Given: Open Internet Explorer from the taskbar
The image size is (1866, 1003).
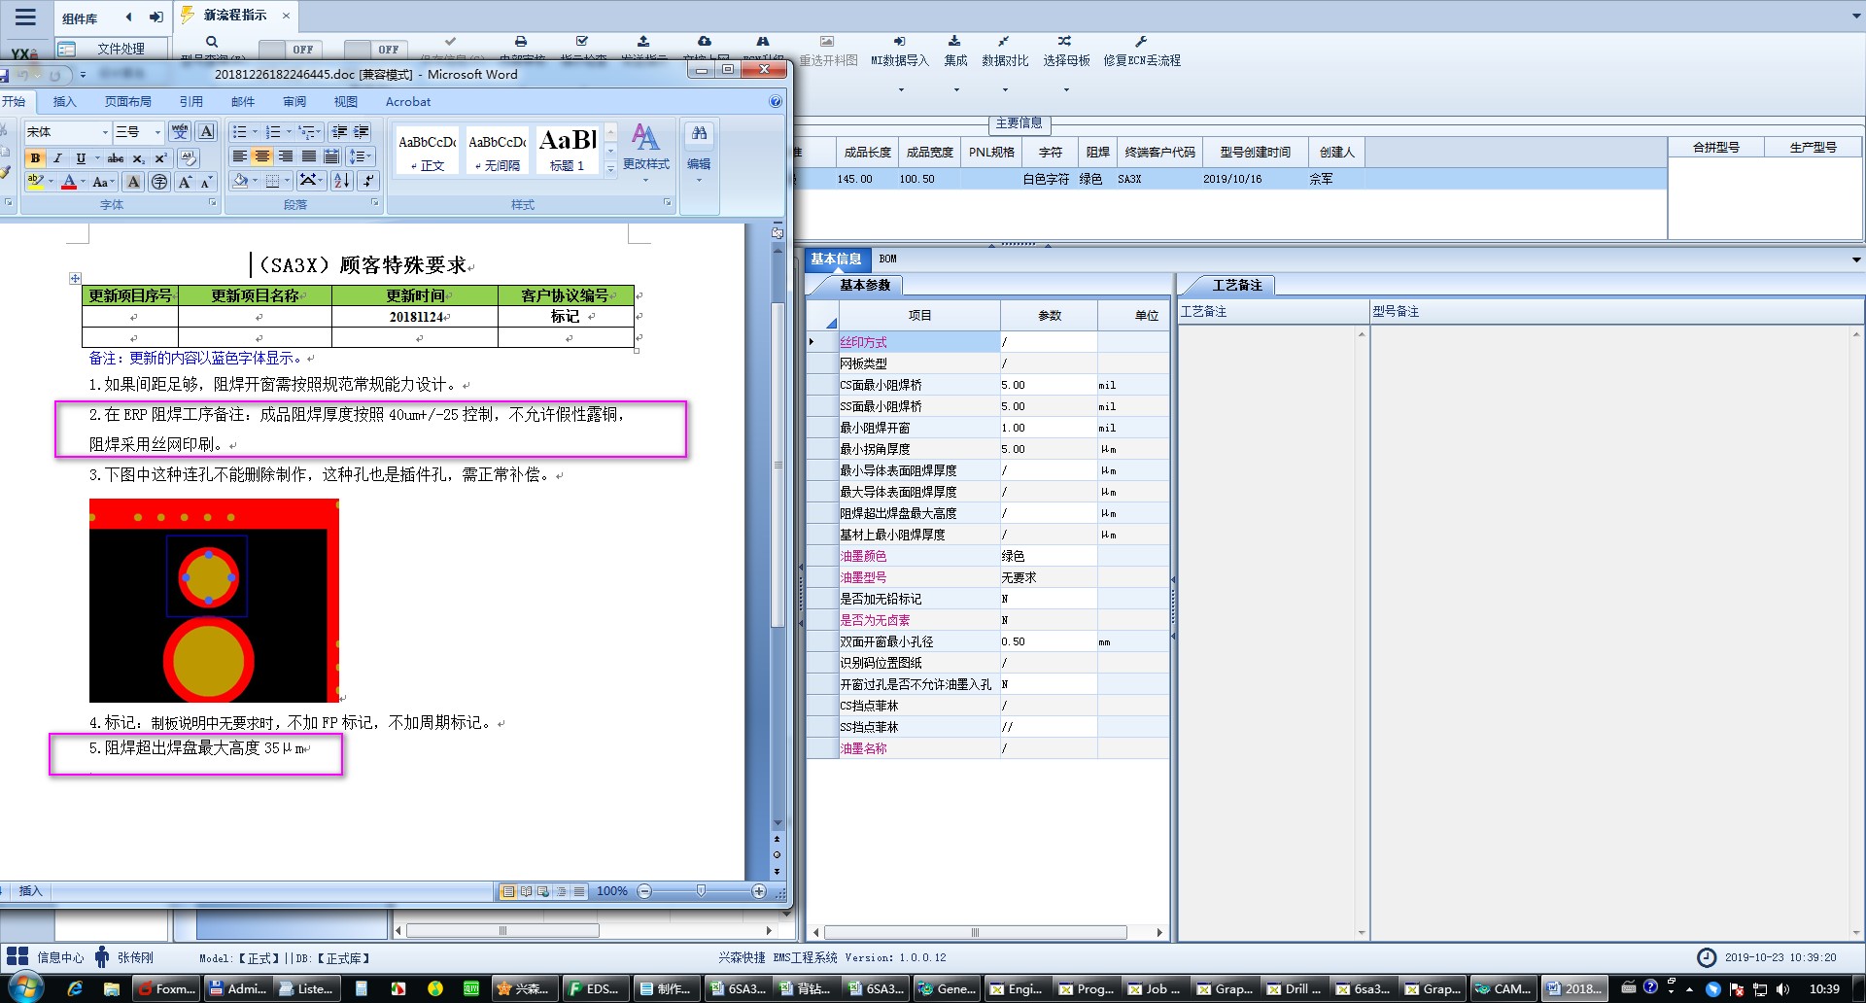Looking at the screenshot, I should (x=75, y=989).
